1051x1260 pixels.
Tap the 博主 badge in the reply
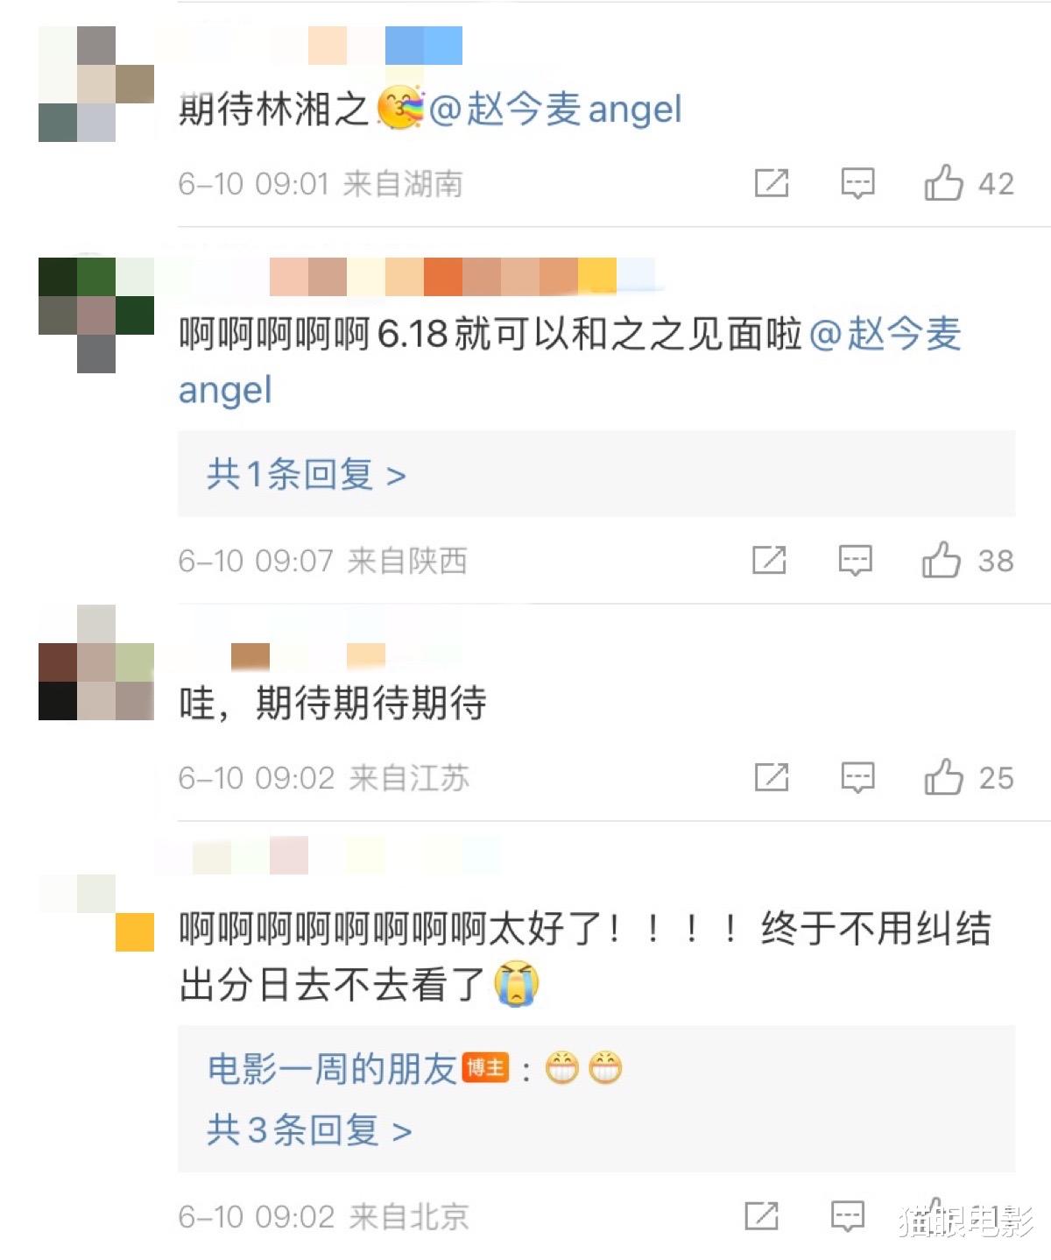coord(485,1068)
